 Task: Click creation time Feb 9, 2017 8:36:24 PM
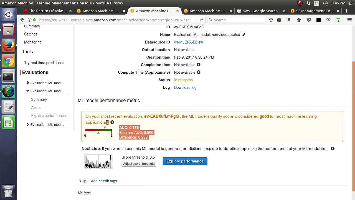[194, 57]
